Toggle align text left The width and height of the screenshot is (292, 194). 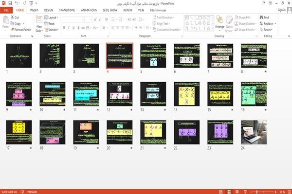[x=113, y=28]
